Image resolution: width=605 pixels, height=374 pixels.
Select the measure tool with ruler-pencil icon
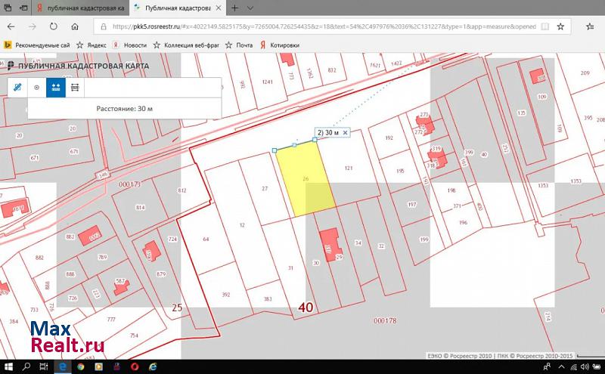pyautogui.click(x=17, y=87)
